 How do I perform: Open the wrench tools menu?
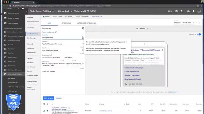pos(181,11)
